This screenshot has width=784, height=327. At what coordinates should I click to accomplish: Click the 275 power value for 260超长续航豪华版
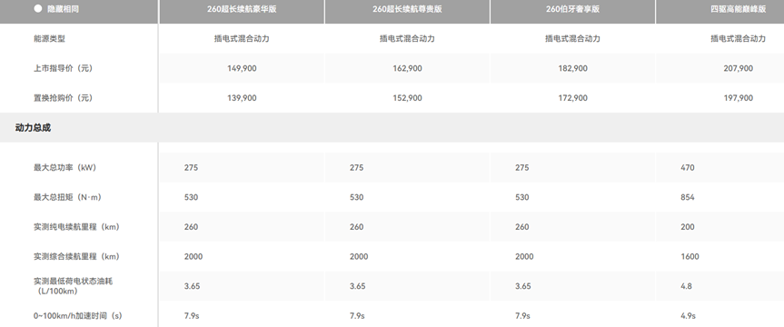click(191, 167)
